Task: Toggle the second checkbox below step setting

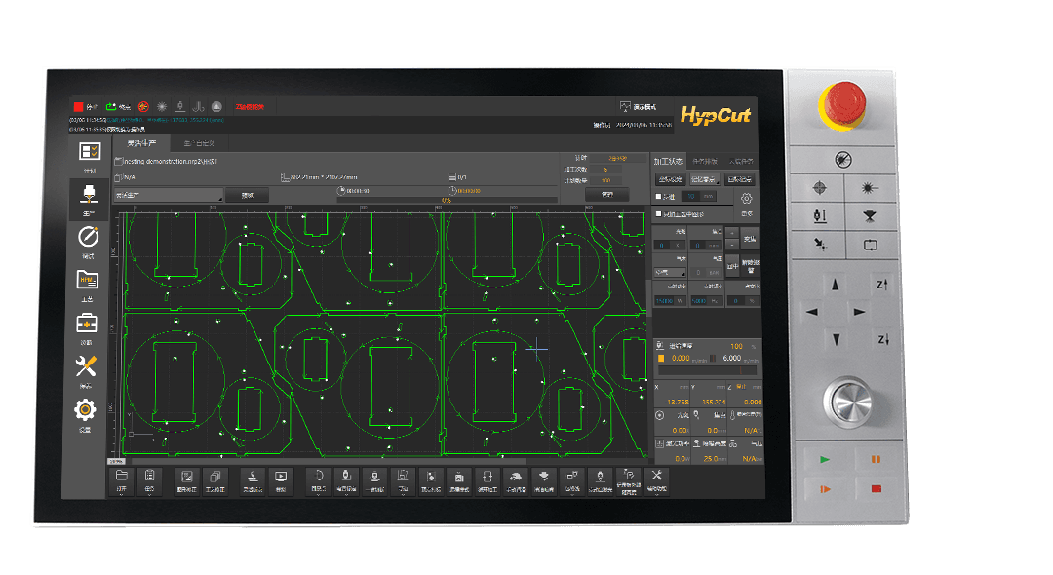Action: 659,214
